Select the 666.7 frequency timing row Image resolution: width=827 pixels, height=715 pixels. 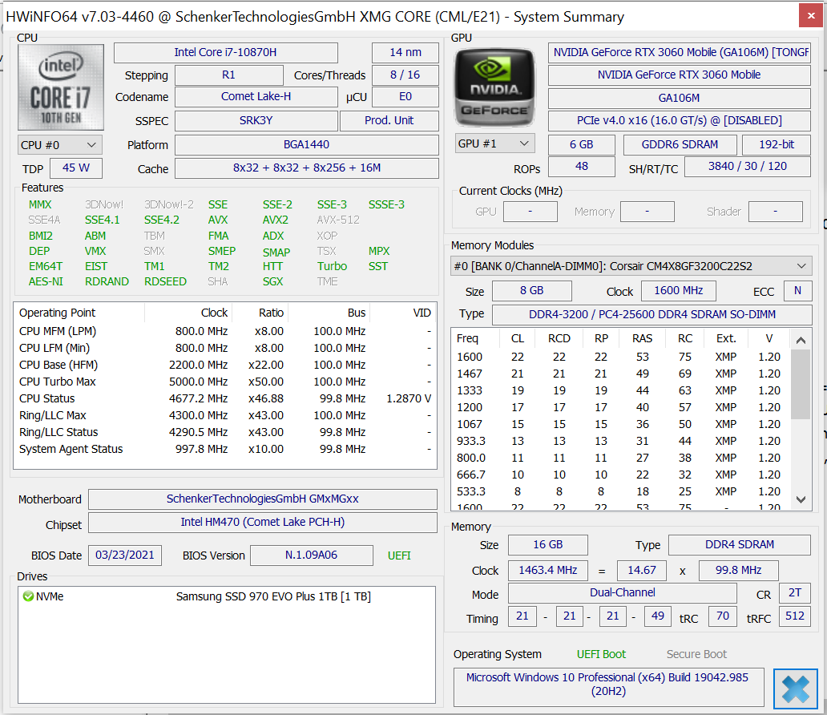(x=621, y=475)
